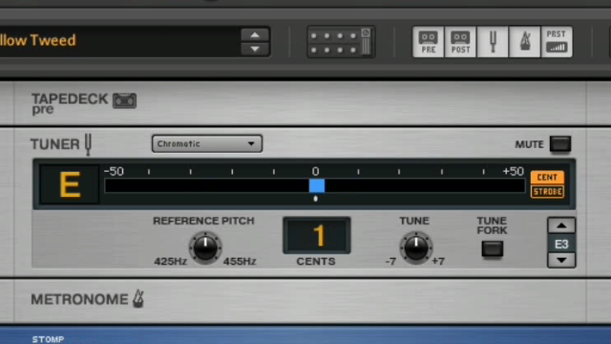Click the TUNE knob
The height and width of the screenshot is (344, 611).
point(416,247)
